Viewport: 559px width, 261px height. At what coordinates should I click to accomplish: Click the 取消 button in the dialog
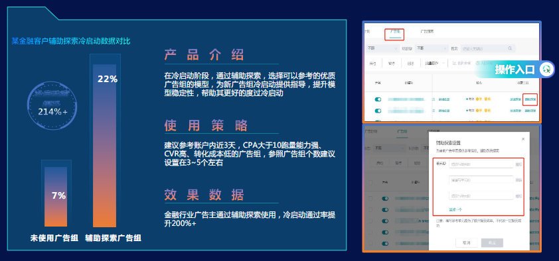466,243
